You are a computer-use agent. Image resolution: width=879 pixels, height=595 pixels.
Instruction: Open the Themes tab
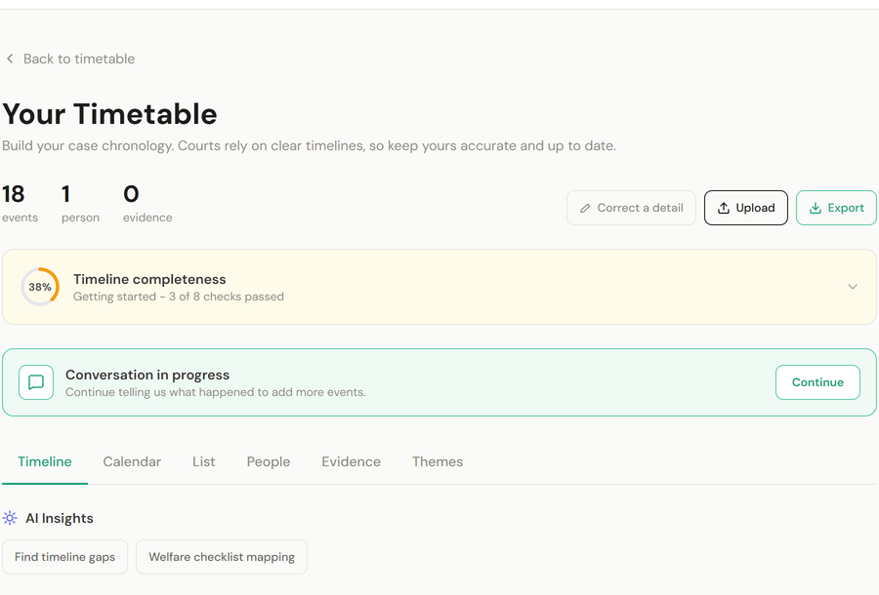[x=437, y=461]
